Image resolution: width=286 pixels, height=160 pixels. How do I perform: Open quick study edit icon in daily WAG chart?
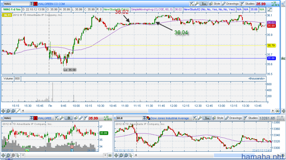(57, 118)
